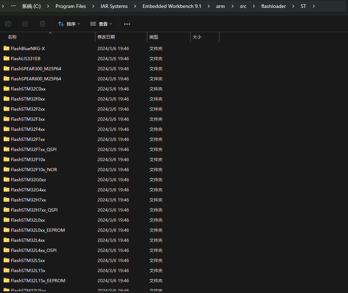Select FlashSPEAR300_M25P64 folder icon
The width and height of the screenshot is (348, 293).
6,68
